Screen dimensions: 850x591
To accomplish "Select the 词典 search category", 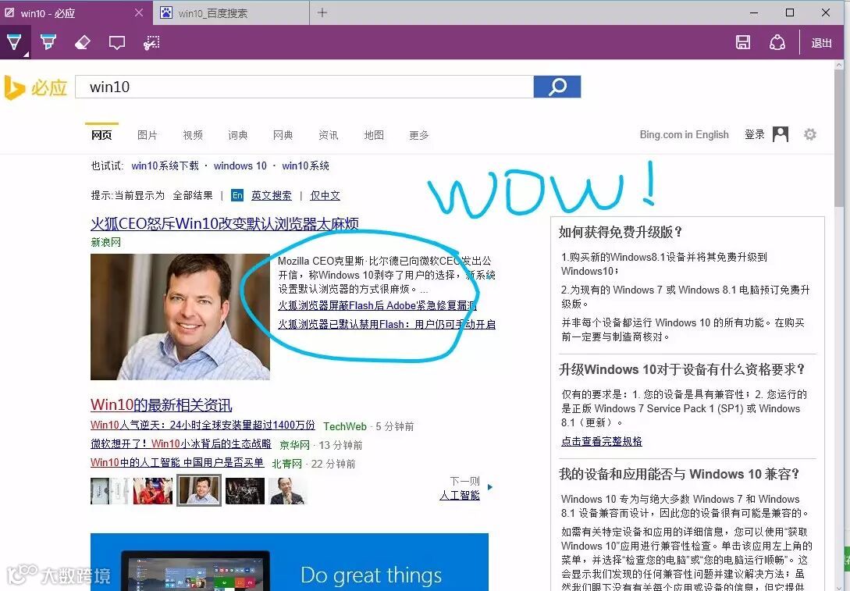I will coord(237,135).
